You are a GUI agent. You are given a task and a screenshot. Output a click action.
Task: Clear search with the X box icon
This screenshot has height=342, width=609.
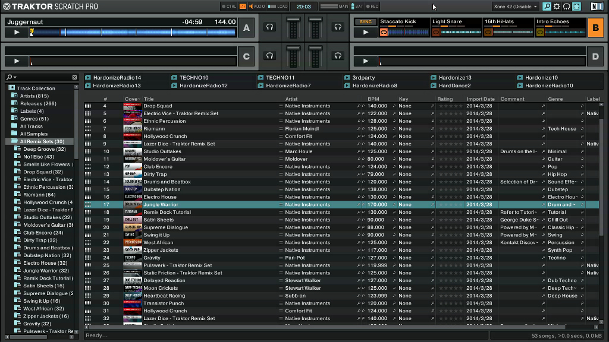coord(74,78)
